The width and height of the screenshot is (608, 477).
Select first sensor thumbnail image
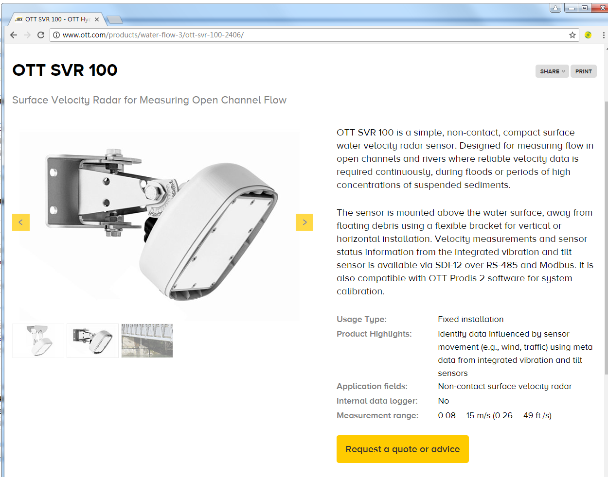pos(38,341)
